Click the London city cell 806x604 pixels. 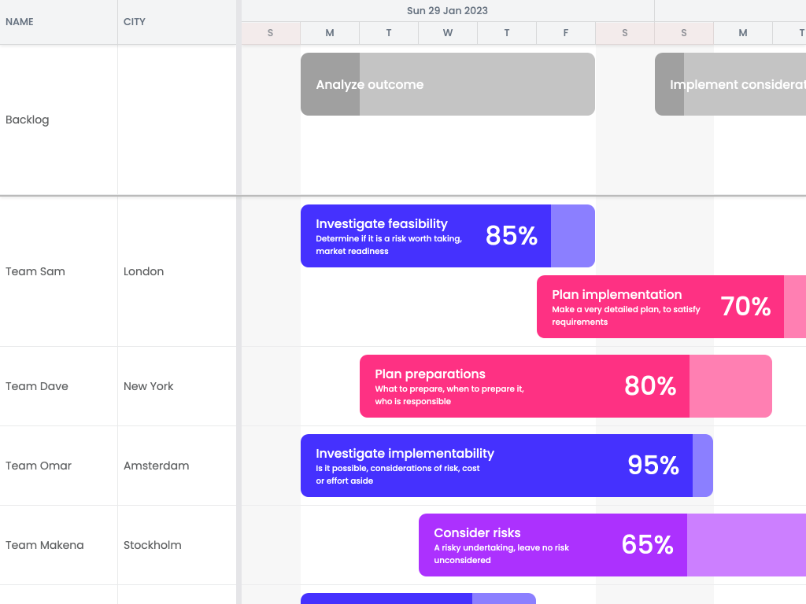[177, 271]
